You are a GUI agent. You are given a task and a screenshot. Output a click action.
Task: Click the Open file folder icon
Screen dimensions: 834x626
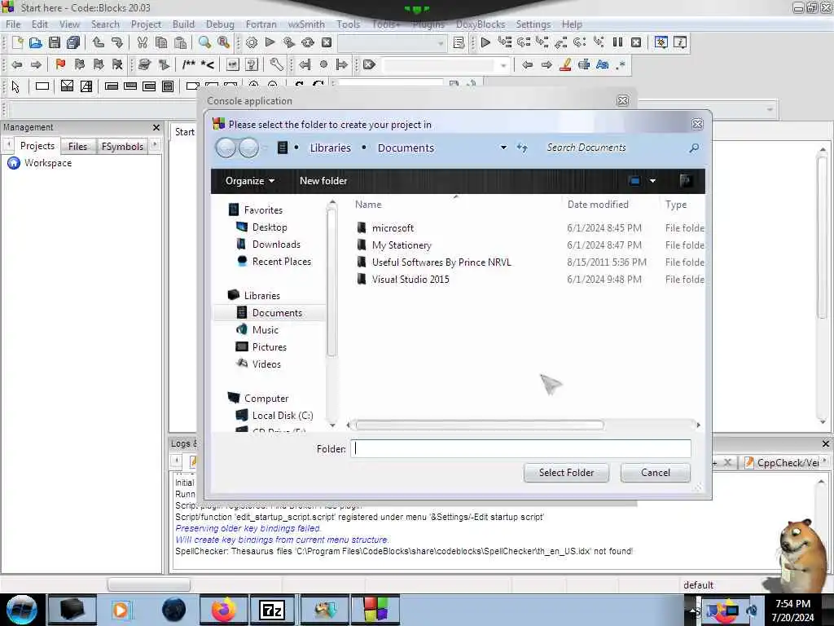click(x=36, y=42)
